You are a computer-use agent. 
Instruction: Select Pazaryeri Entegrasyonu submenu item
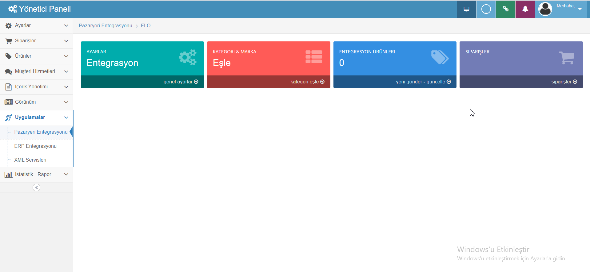[41, 132]
